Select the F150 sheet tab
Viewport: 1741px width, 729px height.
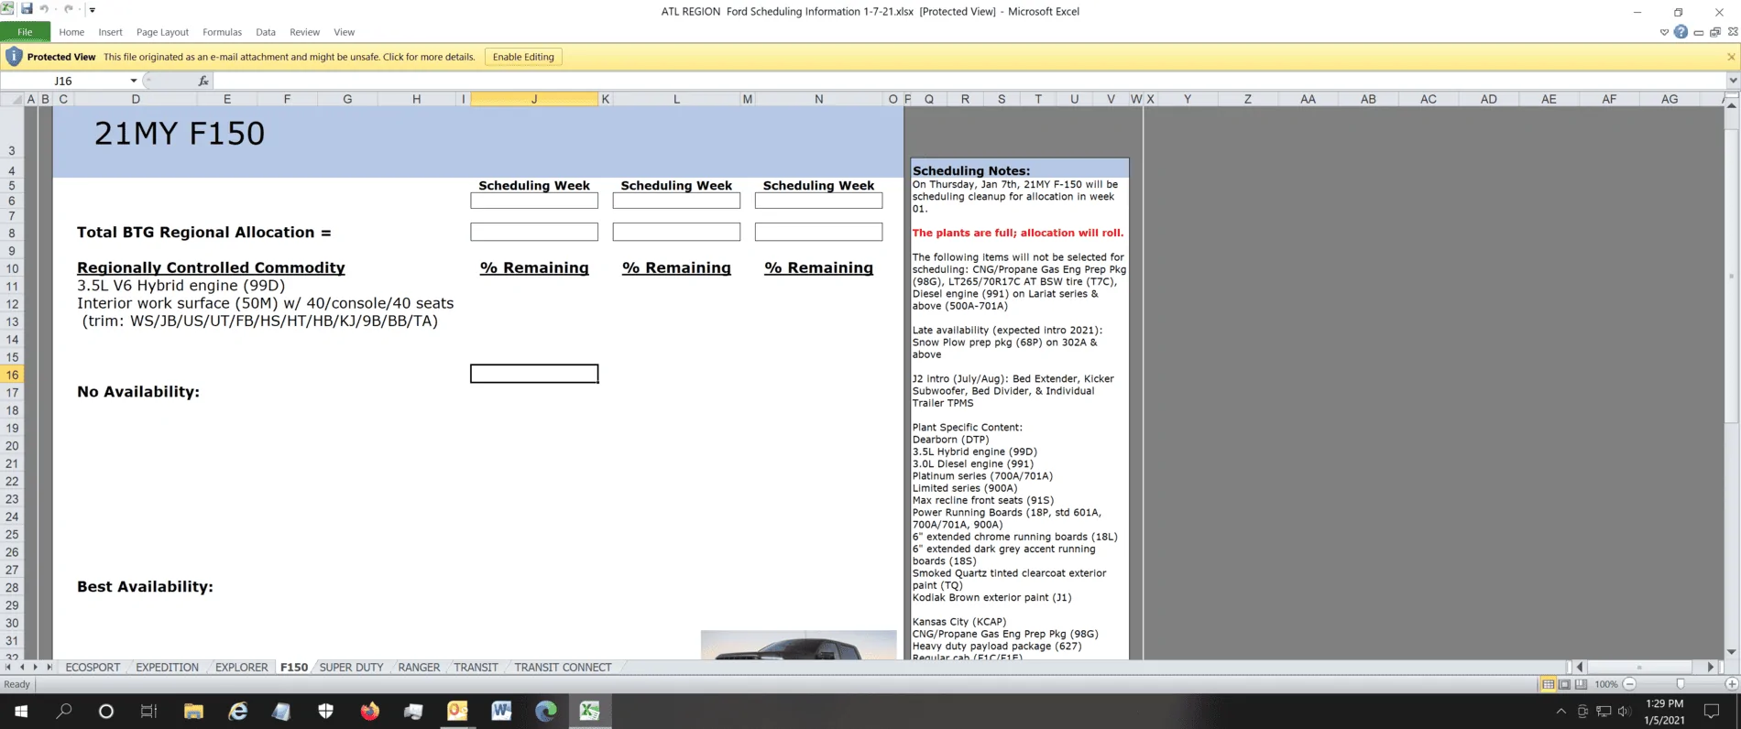(x=294, y=668)
